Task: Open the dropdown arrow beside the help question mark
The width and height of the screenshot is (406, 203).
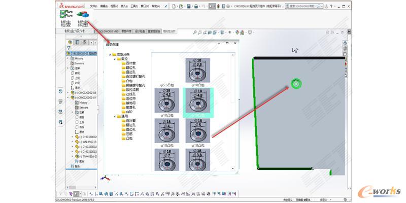Action: coord(334,6)
